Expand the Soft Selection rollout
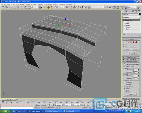 pos(131,57)
